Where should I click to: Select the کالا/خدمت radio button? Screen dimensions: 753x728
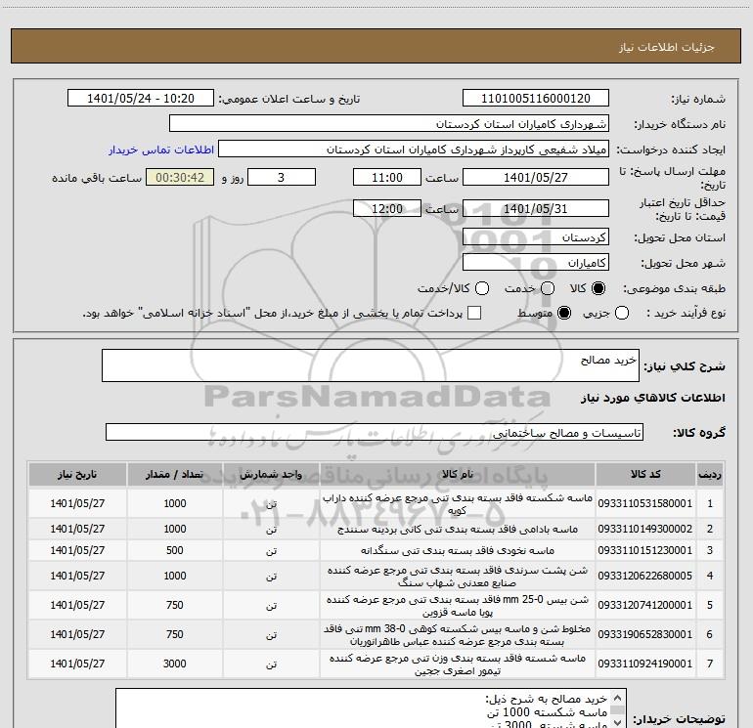coord(482,288)
